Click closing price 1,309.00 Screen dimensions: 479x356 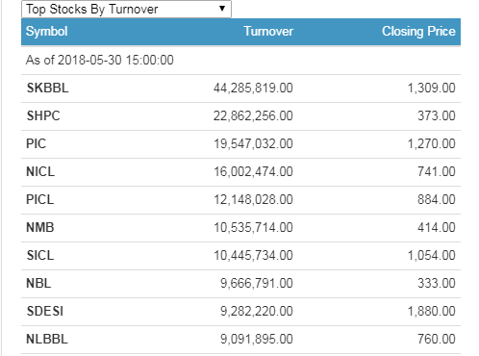(x=431, y=88)
